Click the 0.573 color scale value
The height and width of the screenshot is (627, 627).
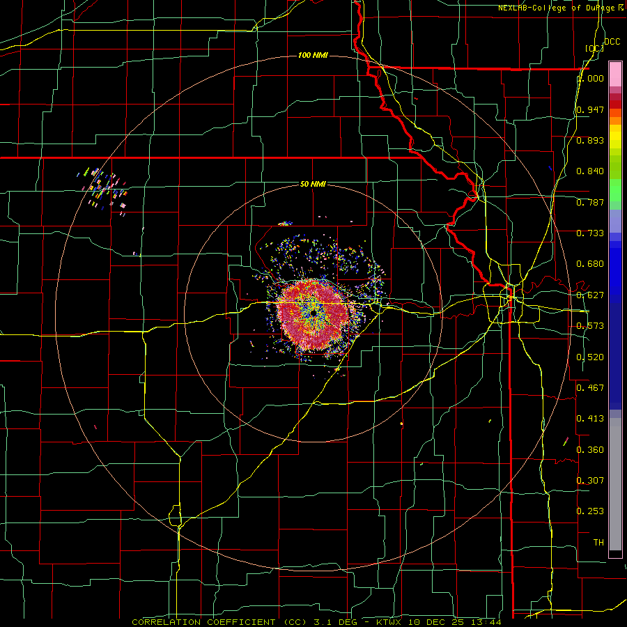pyautogui.click(x=590, y=326)
